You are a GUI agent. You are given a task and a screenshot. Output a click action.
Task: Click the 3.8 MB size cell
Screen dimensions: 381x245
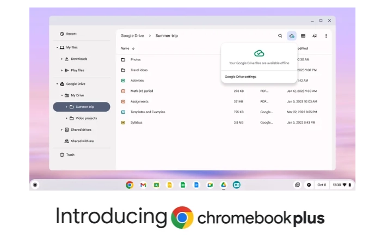pyautogui.click(x=238, y=122)
